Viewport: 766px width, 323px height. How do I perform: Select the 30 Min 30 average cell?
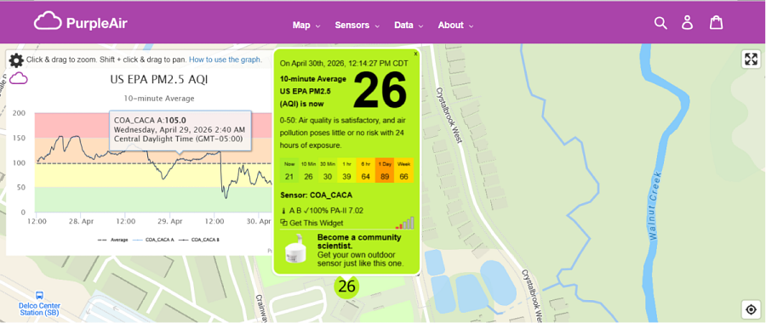(x=328, y=170)
